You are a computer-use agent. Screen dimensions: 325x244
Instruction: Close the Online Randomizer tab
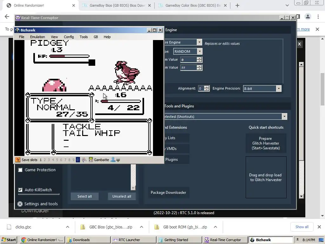(x=74, y=6)
